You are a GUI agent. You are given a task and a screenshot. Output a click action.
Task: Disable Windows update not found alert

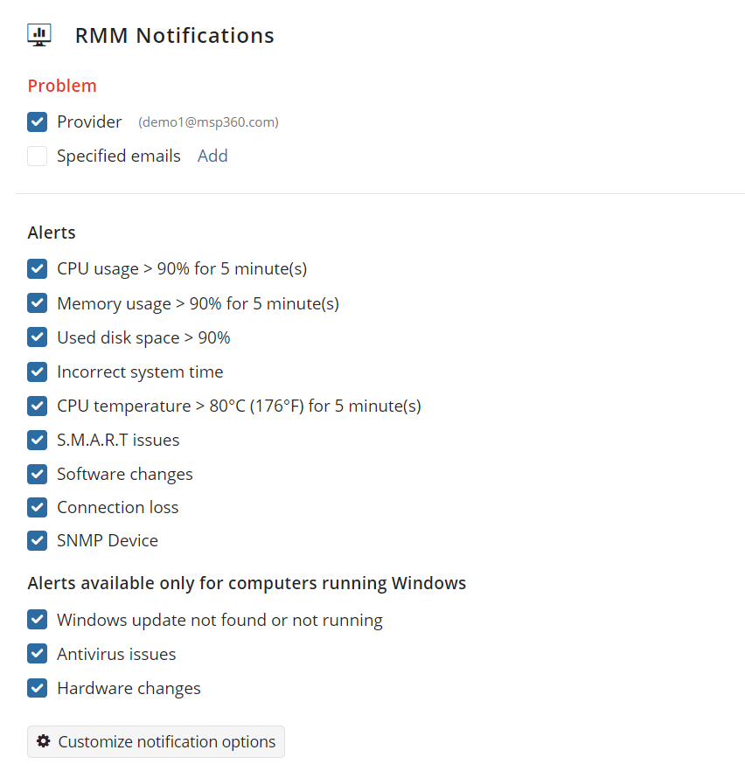tap(38, 620)
